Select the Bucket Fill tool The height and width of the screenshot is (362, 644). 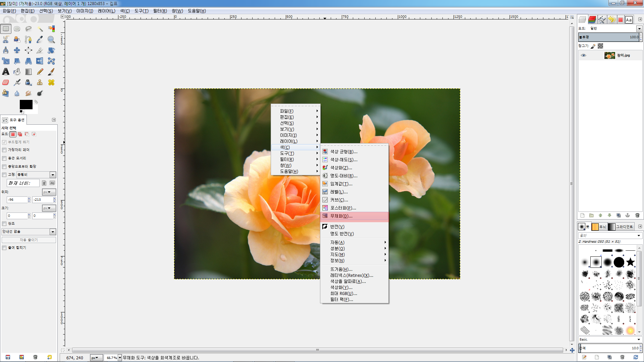(x=17, y=72)
